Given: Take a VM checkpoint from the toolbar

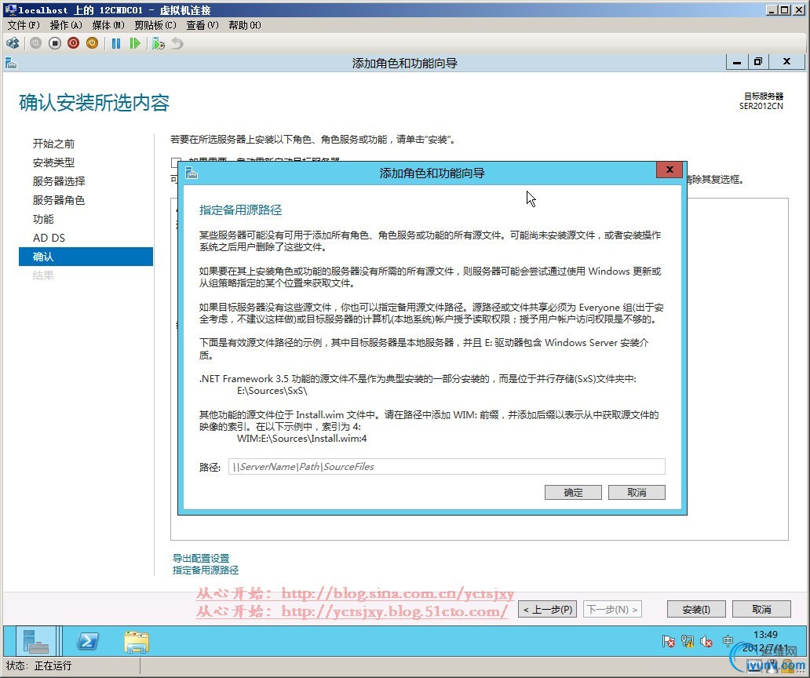Looking at the screenshot, I should [x=159, y=43].
